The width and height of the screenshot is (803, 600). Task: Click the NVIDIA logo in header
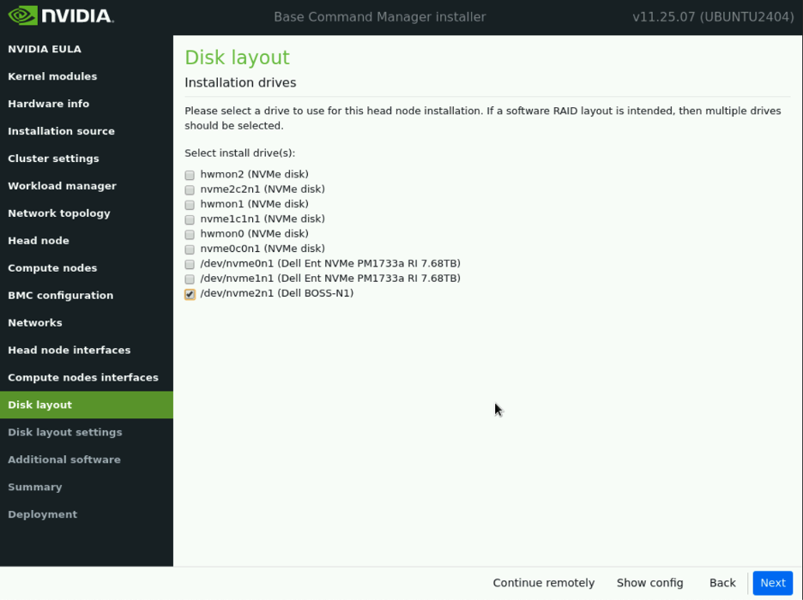(60, 16)
